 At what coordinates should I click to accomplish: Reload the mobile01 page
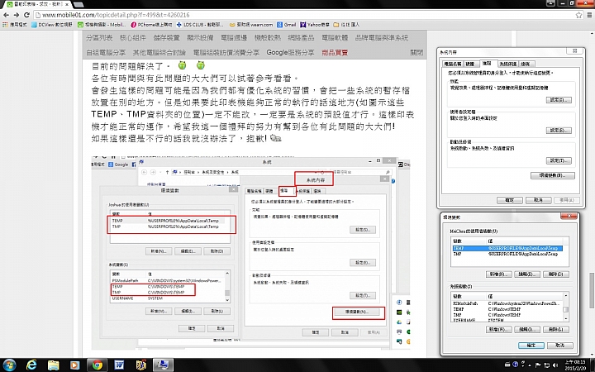pos(26,15)
